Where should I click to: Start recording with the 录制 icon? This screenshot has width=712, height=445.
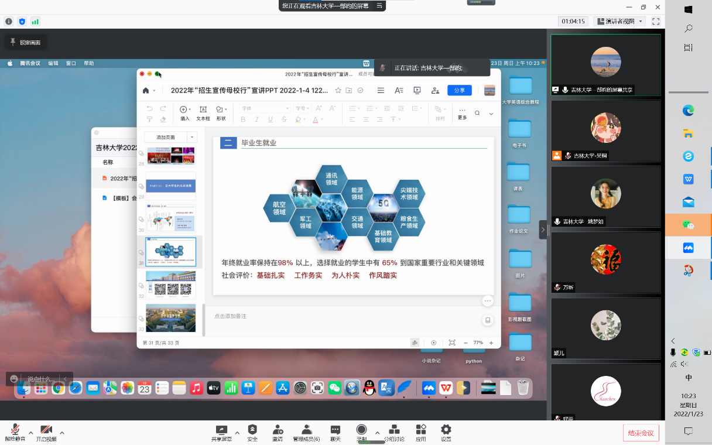click(x=362, y=432)
